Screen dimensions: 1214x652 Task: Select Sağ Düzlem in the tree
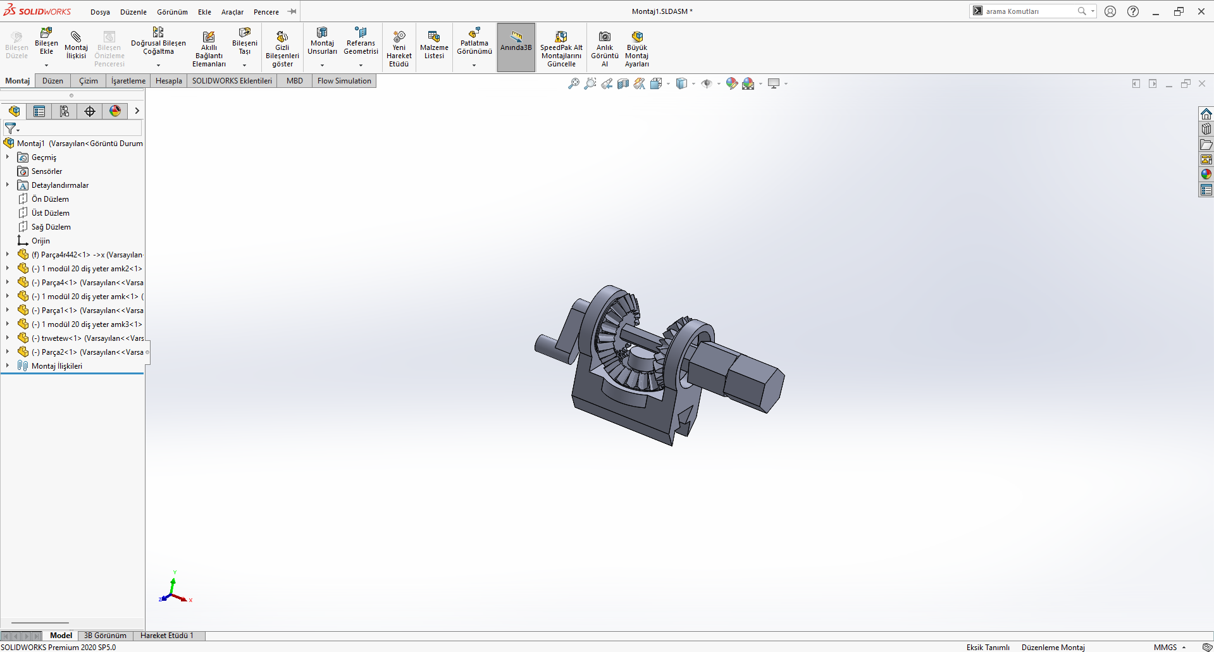click(x=51, y=227)
